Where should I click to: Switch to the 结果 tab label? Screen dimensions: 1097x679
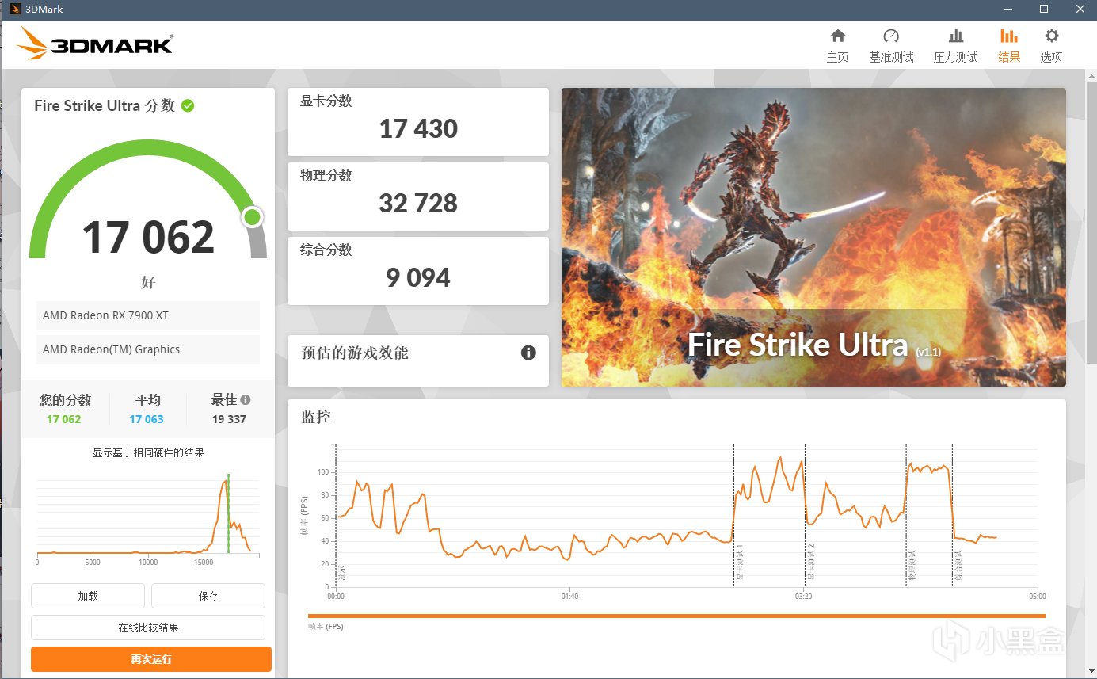(x=1009, y=57)
